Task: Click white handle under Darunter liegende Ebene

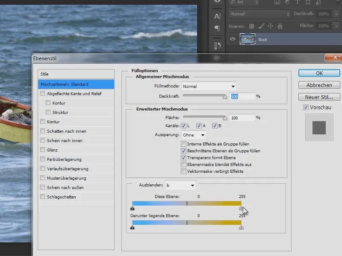Action: pyautogui.click(x=241, y=227)
